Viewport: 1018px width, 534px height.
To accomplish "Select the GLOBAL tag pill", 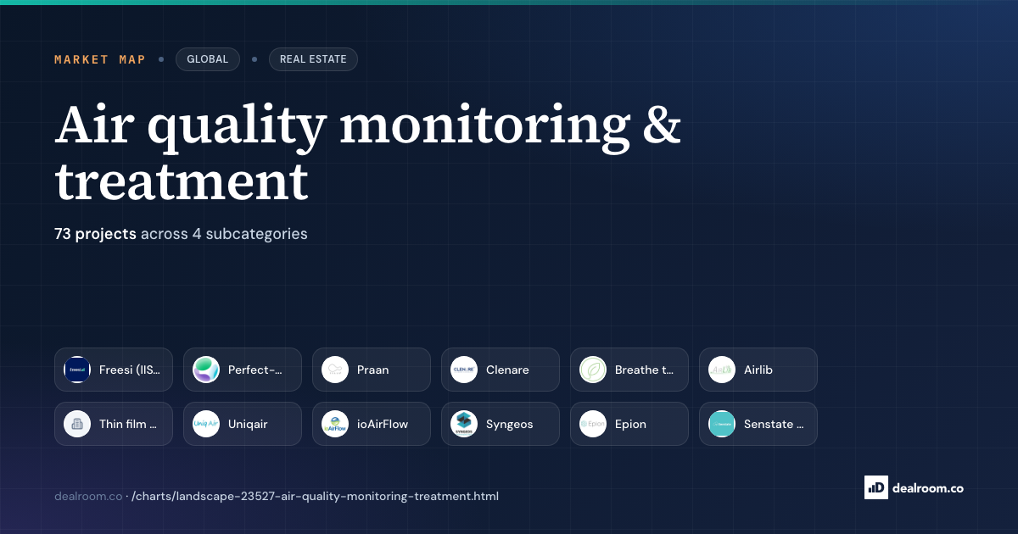I will point(208,59).
